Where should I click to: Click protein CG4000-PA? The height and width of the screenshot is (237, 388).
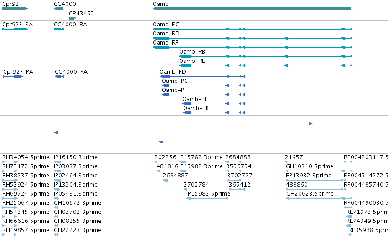click(71, 72)
